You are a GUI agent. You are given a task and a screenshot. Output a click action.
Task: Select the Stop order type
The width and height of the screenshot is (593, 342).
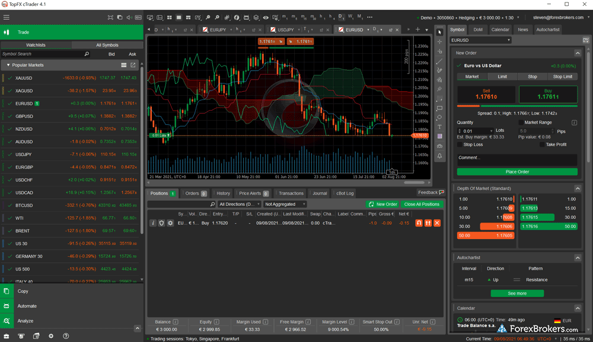533,77
